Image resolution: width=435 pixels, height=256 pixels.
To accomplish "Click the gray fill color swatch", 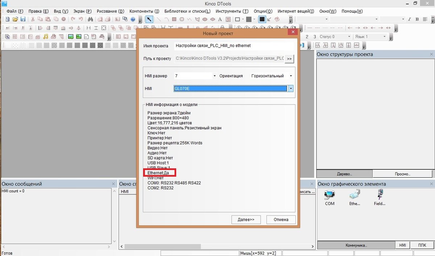I will tap(249, 19).
